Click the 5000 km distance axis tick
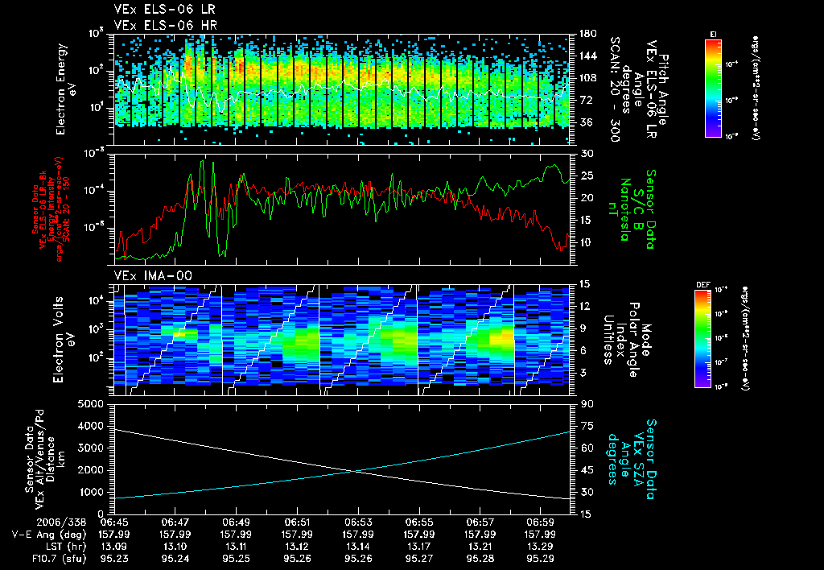Viewport: 824px width, 570px height. point(89,404)
